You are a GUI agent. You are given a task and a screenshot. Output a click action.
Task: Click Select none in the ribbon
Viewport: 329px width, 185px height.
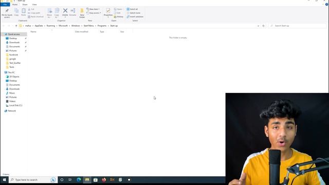pyautogui.click(x=134, y=13)
